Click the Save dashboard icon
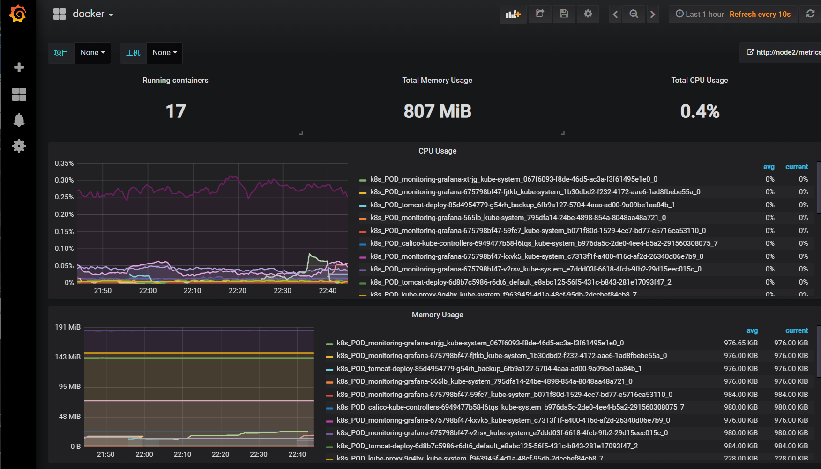 (x=564, y=14)
